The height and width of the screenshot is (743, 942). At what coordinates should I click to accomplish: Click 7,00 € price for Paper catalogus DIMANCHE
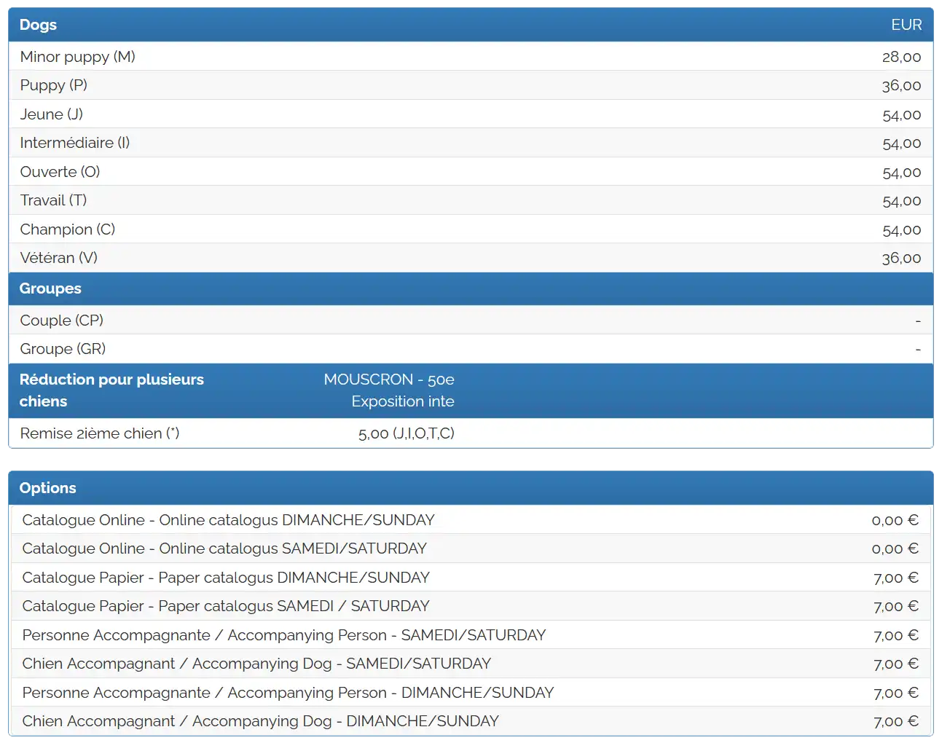point(896,578)
